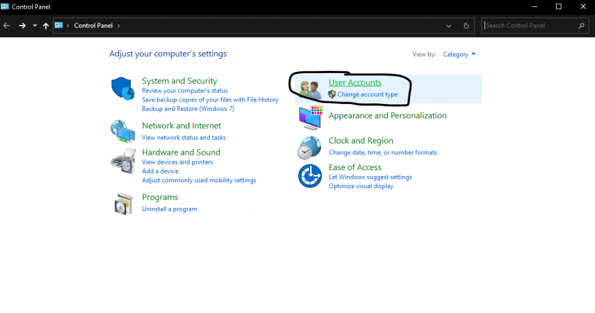Viewport: 595px width, 313px height.
Task: Click the Programs disc box icon
Action: click(x=124, y=204)
